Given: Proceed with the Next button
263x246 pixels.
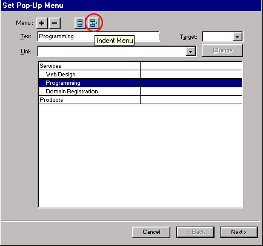Looking at the screenshot, I should [239, 232].
